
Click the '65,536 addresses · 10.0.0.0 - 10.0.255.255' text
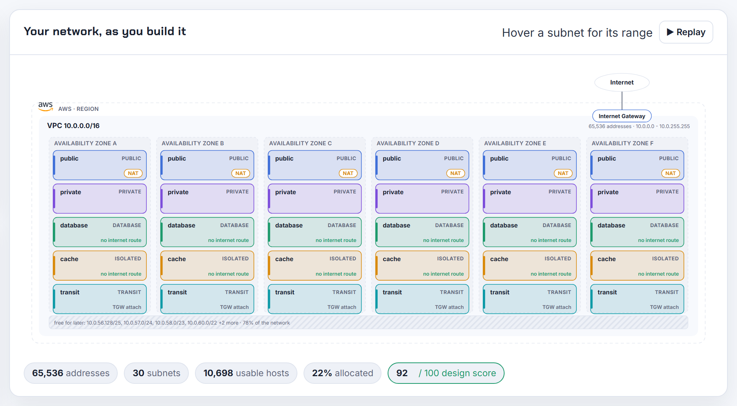pyautogui.click(x=639, y=126)
